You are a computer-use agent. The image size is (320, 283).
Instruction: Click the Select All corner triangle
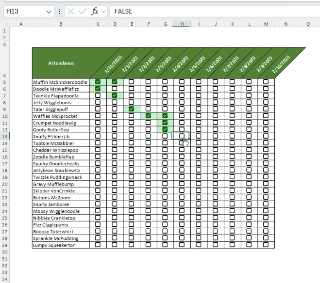point(6,24)
